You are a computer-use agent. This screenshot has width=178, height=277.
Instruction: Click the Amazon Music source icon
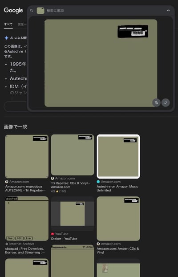pos(98,182)
